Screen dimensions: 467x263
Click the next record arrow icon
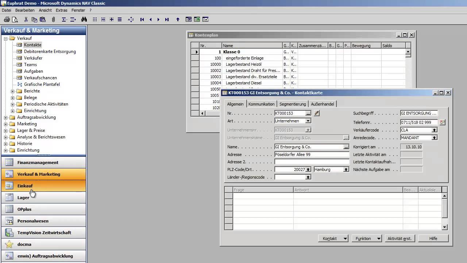(158, 19)
